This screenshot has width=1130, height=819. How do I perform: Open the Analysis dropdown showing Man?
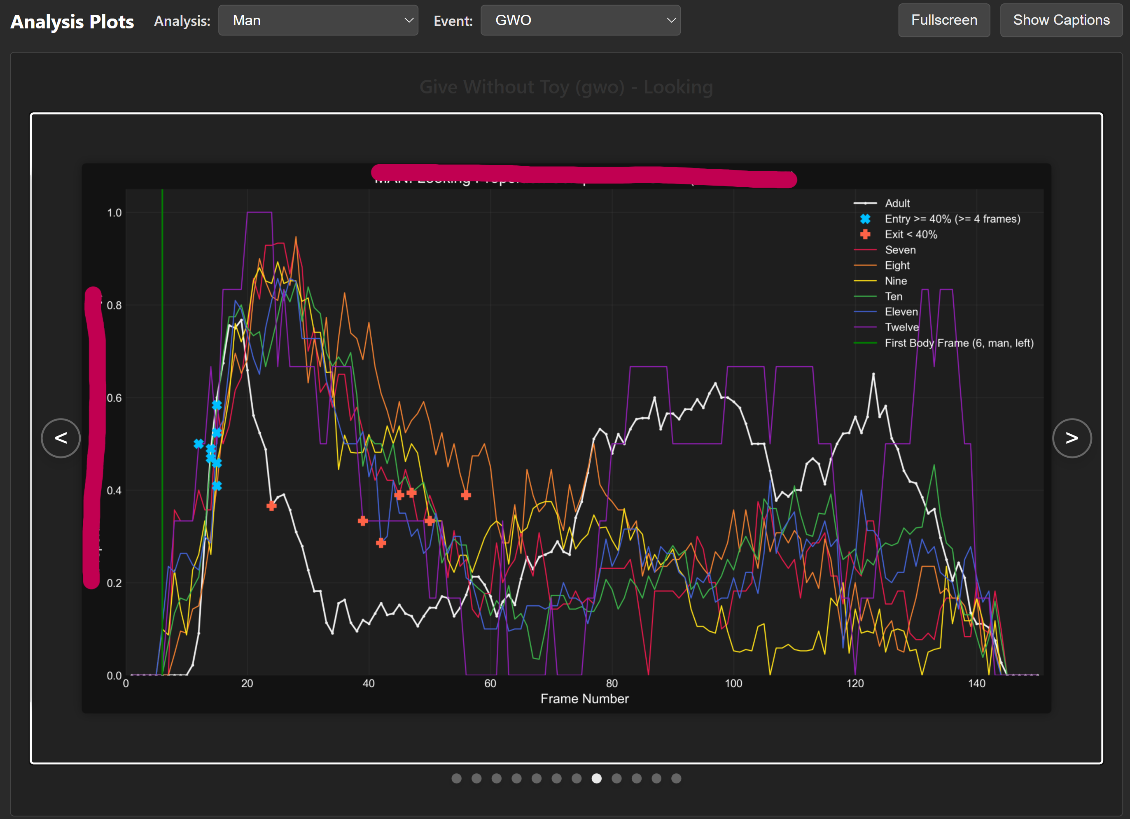318,21
